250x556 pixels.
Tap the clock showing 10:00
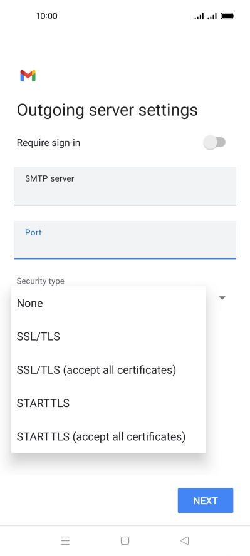(x=46, y=16)
